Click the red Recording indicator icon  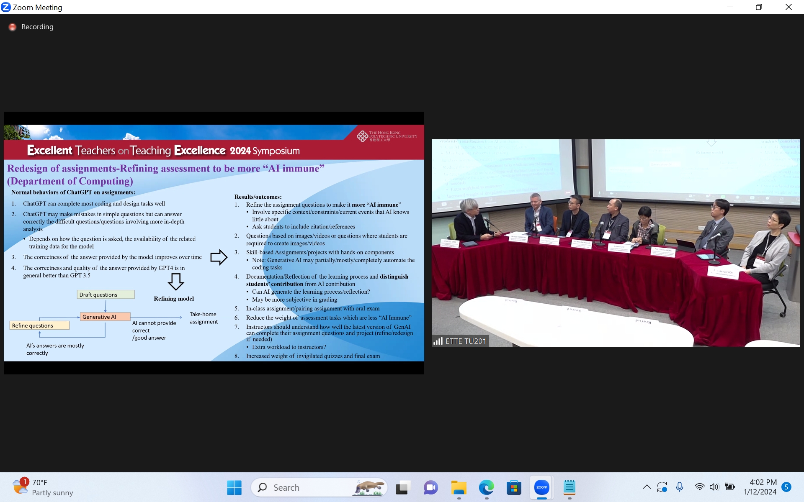[x=13, y=27]
